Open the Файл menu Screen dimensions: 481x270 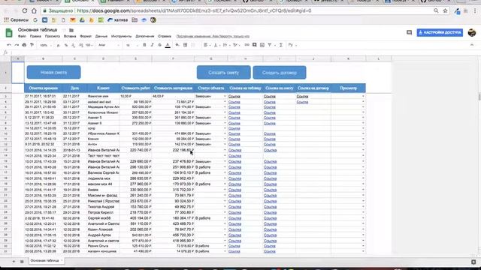[22, 37]
